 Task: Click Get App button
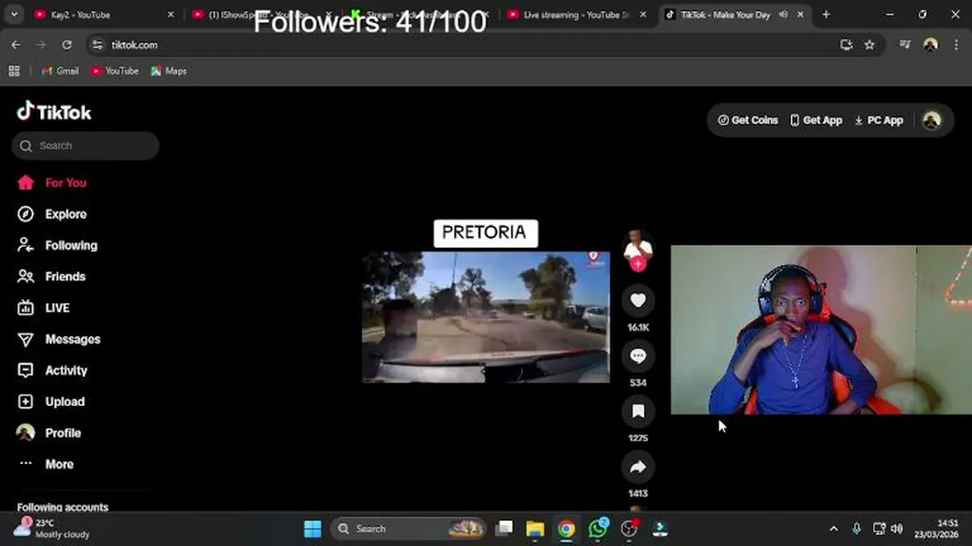tap(816, 120)
